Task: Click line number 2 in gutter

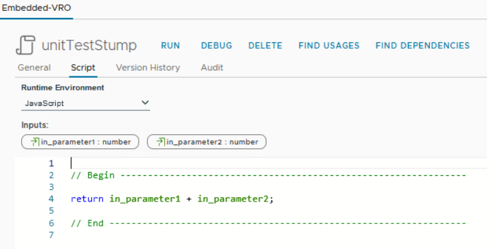Action: (x=51, y=175)
